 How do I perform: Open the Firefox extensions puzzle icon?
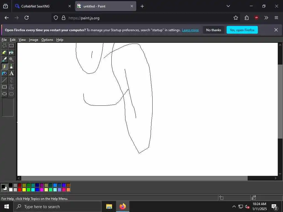tap(247, 18)
